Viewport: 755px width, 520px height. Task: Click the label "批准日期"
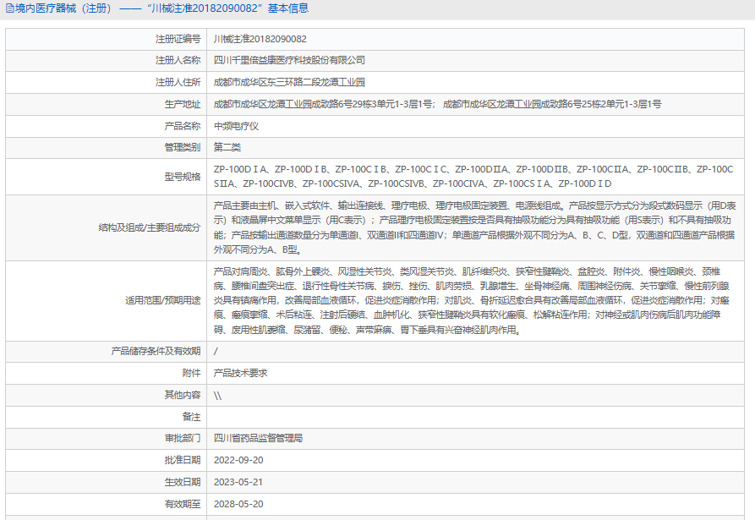click(x=183, y=460)
